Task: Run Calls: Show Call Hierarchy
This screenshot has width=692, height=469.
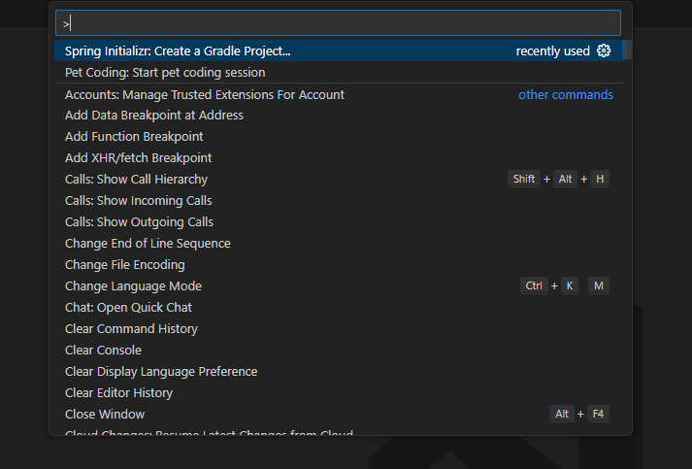Action: [340, 180]
